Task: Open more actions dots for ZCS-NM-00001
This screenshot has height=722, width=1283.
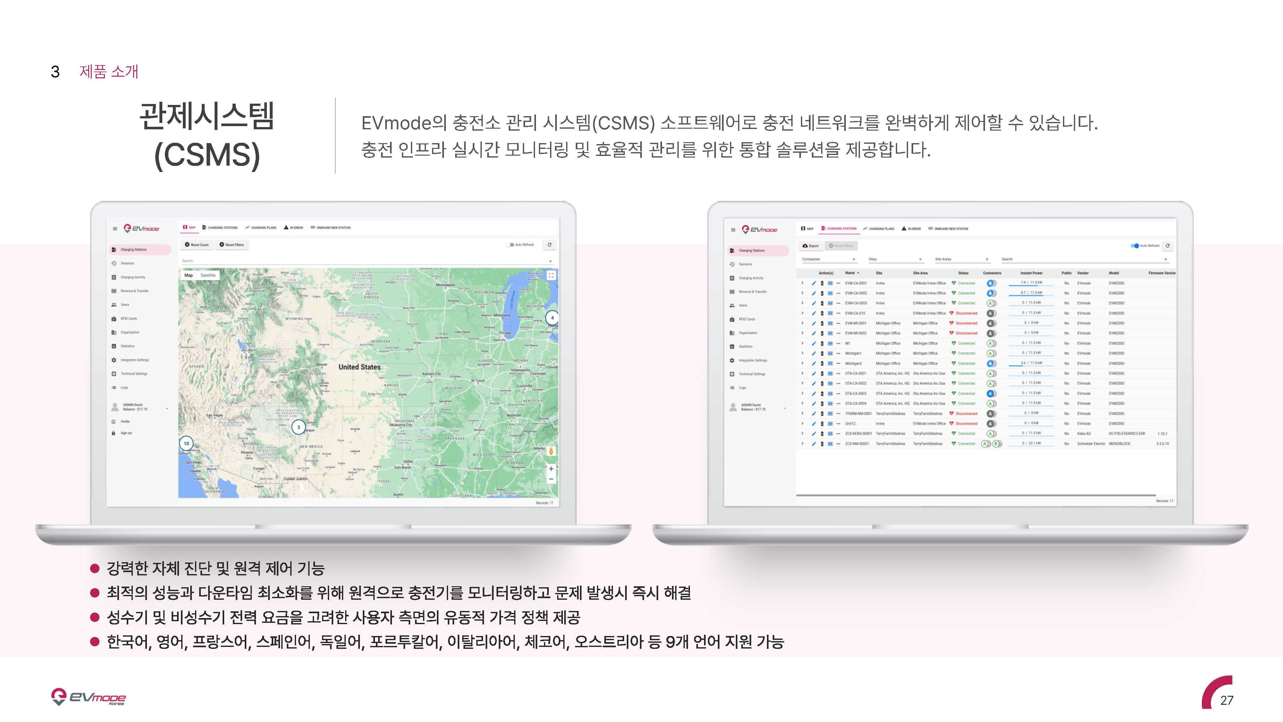Action: point(838,443)
